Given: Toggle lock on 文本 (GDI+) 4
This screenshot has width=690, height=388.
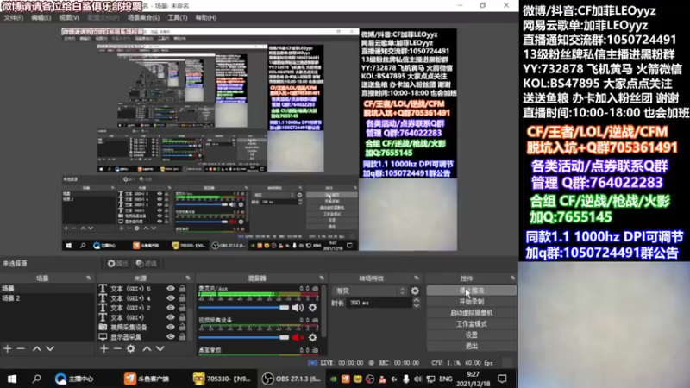Looking at the screenshot, I should tap(182, 298).
